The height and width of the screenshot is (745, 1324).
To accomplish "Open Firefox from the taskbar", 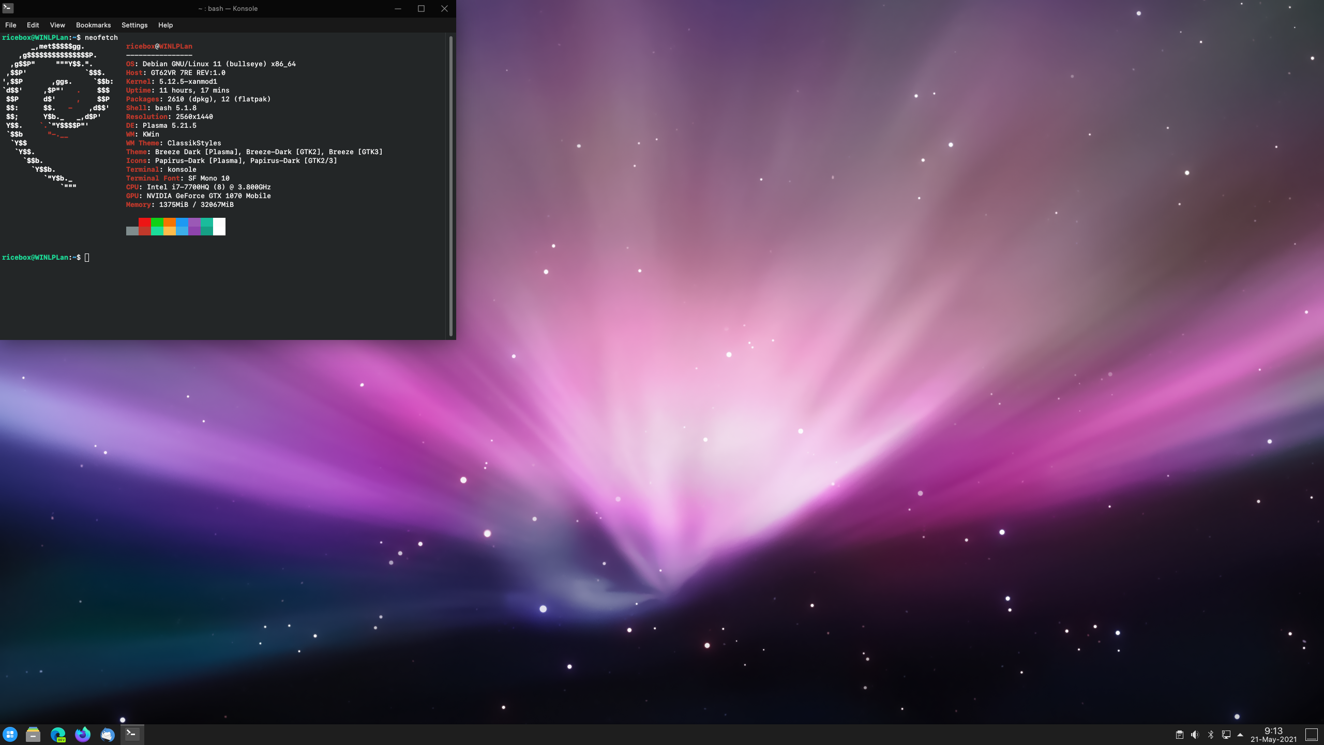I will pos(82,735).
